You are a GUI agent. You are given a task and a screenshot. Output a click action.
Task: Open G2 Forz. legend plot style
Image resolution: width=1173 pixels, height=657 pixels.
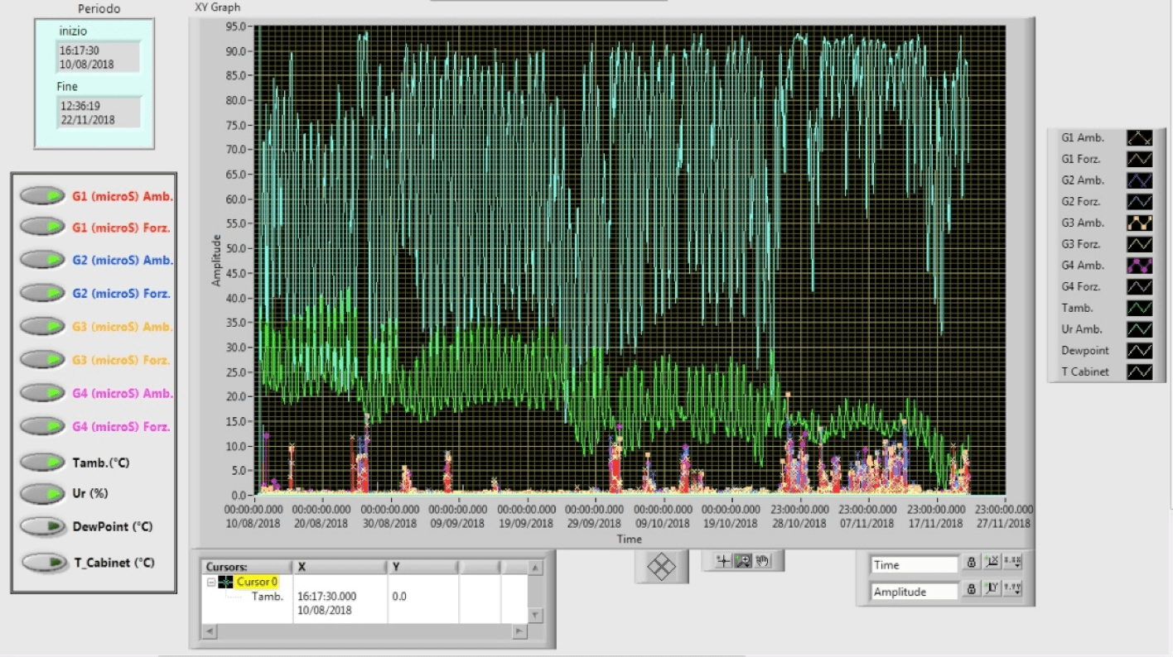[1139, 201]
